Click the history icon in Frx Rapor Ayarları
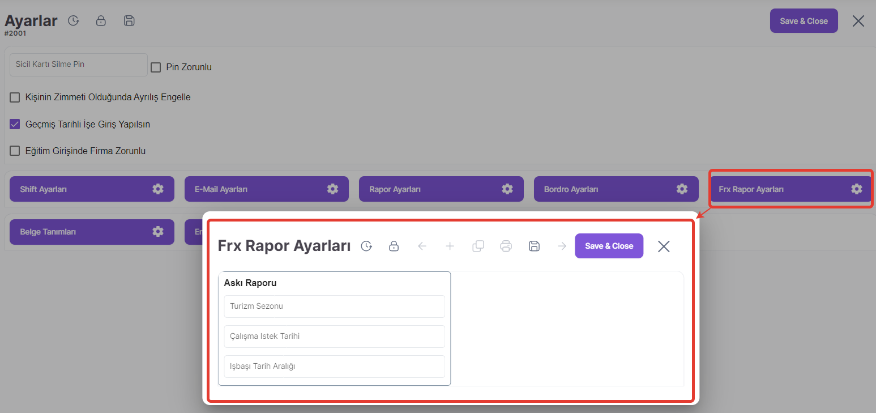Viewport: 876px width, 413px height. pyautogui.click(x=366, y=246)
